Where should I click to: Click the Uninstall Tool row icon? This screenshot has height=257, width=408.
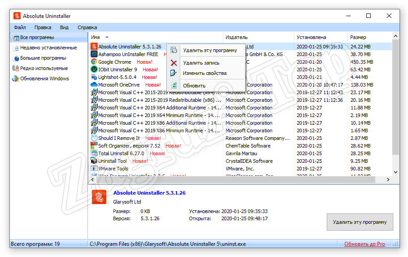point(94,161)
